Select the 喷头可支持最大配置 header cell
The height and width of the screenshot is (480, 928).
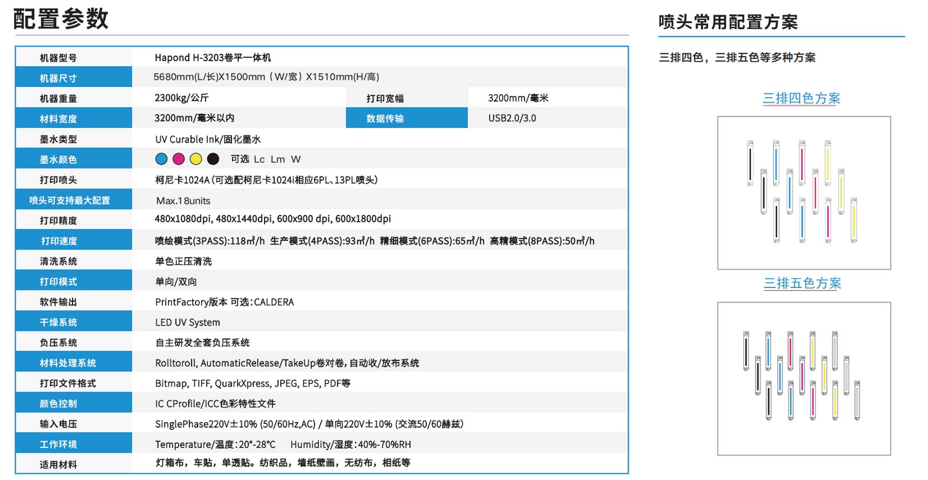point(70,201)
